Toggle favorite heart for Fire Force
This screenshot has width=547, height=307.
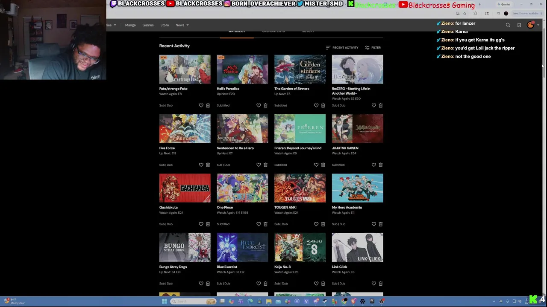201,165
